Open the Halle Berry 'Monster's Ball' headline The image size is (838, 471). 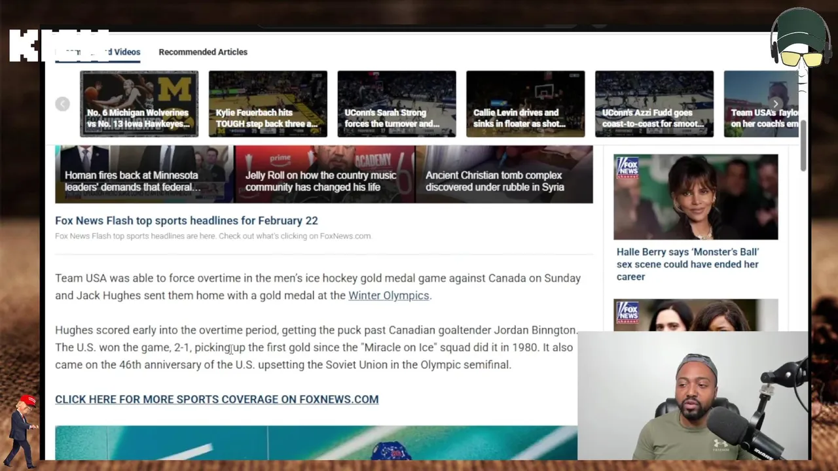point(687,264)
